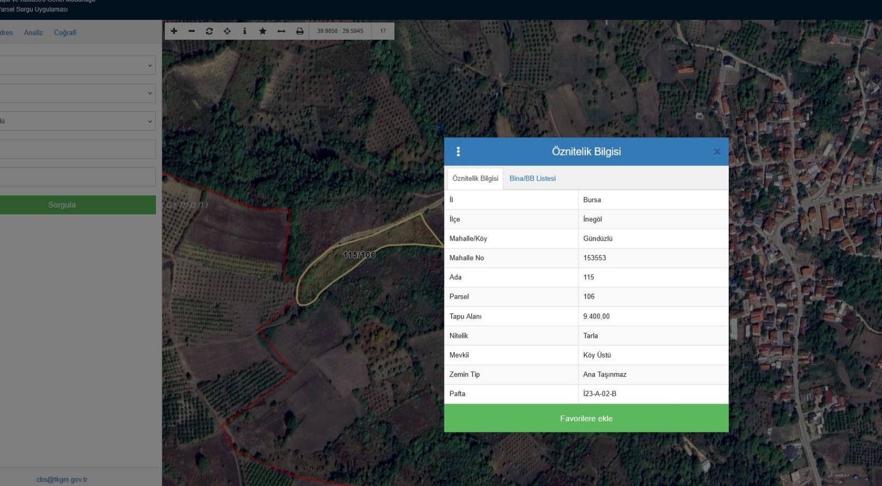Close the Öznitelik Bilgisi popup
The width and height of the screenshot is (882, 486).
717,152
